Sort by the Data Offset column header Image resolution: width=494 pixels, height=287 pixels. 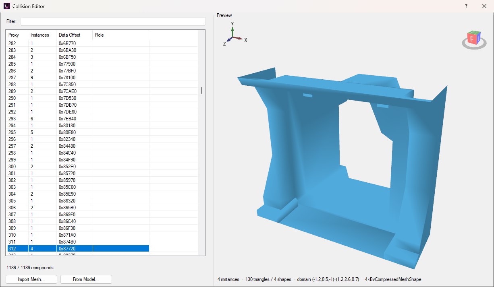[74, 35]
